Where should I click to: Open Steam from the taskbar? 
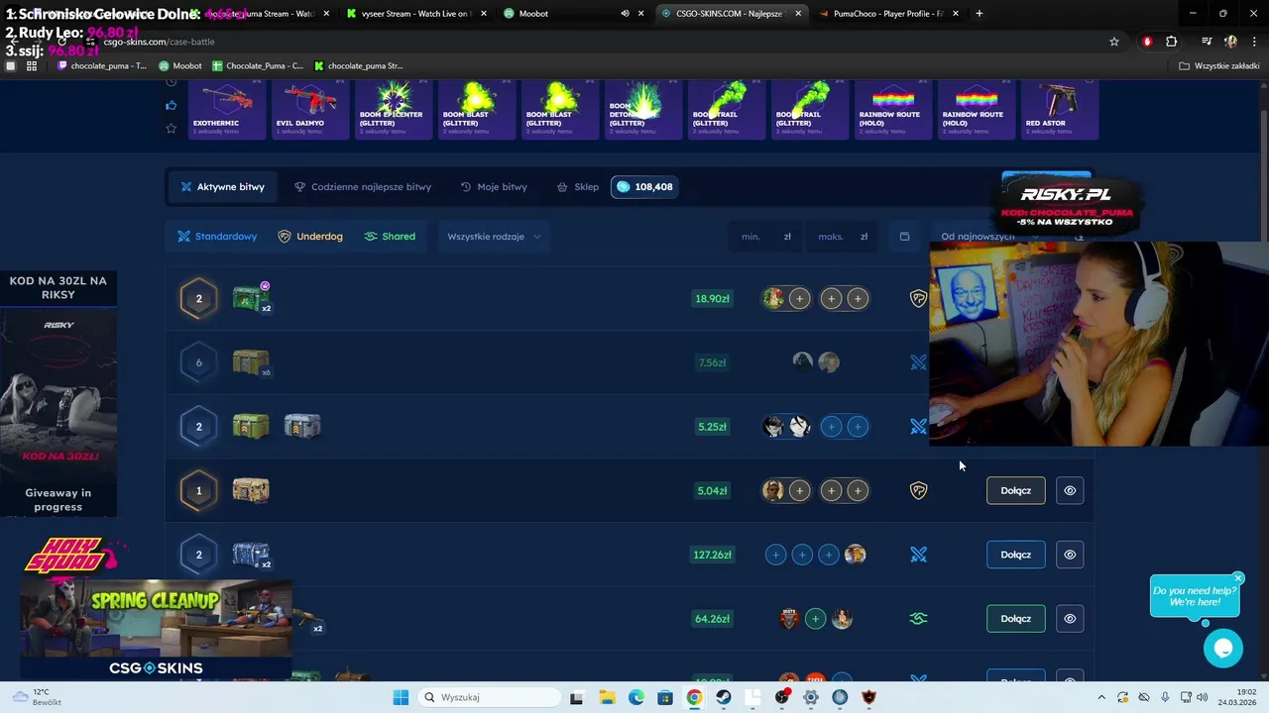[x=724, y=697]
